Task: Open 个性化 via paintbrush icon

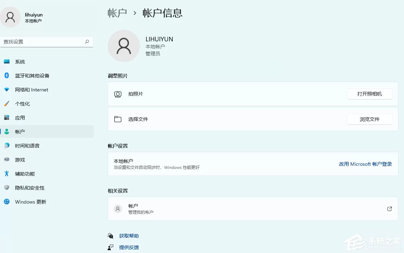Action: [7, 103]
